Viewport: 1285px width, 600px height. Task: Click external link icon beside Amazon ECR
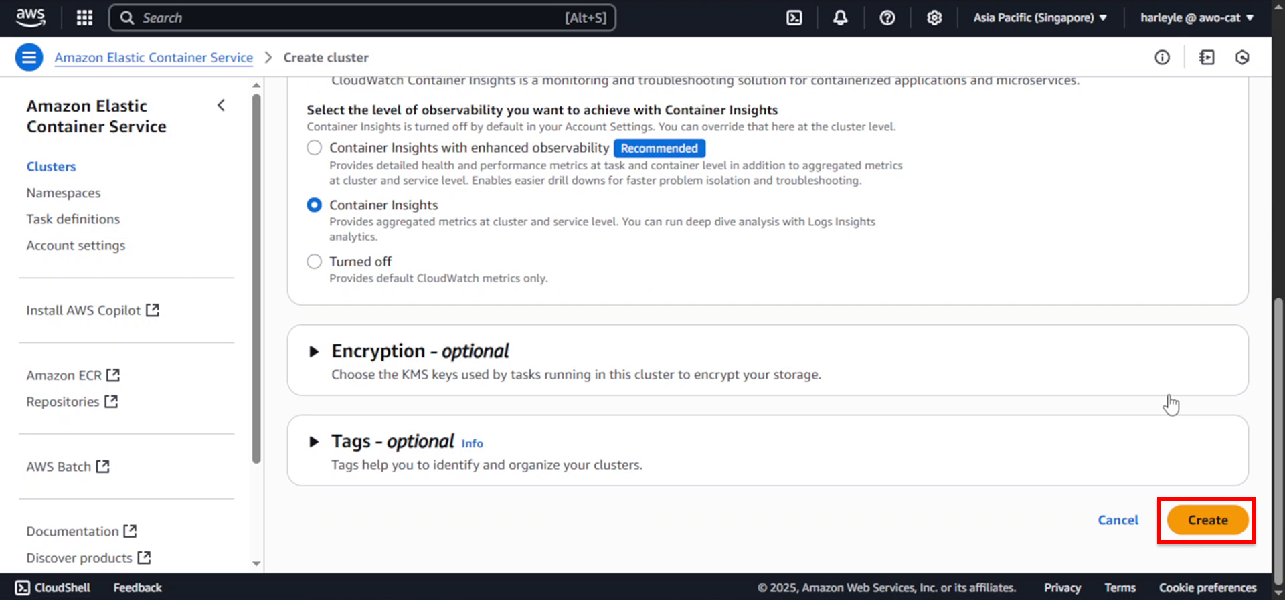tap(113, 375)
